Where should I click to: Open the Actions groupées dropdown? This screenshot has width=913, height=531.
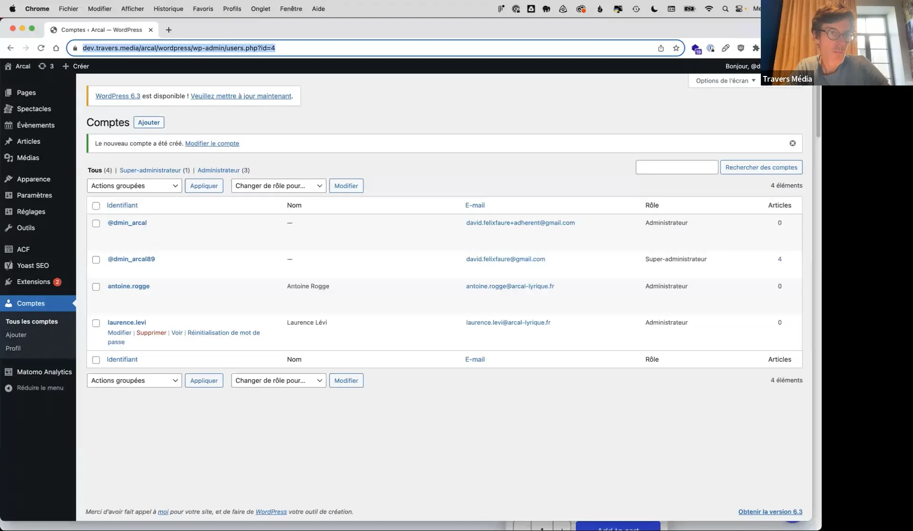[134, 186]
